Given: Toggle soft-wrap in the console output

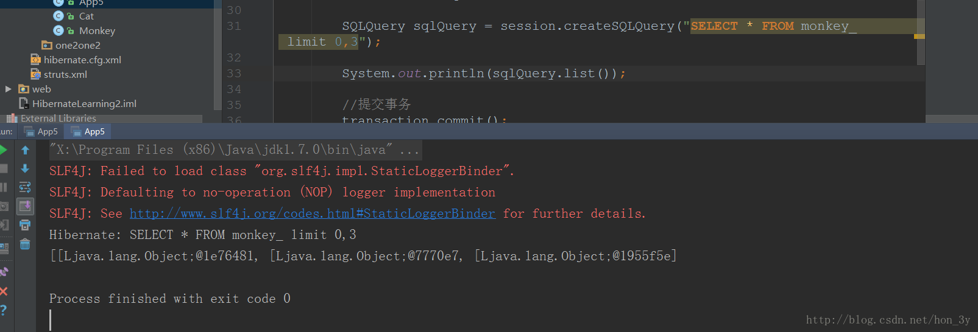Looking at the screenshot, I should coord(25,187).
